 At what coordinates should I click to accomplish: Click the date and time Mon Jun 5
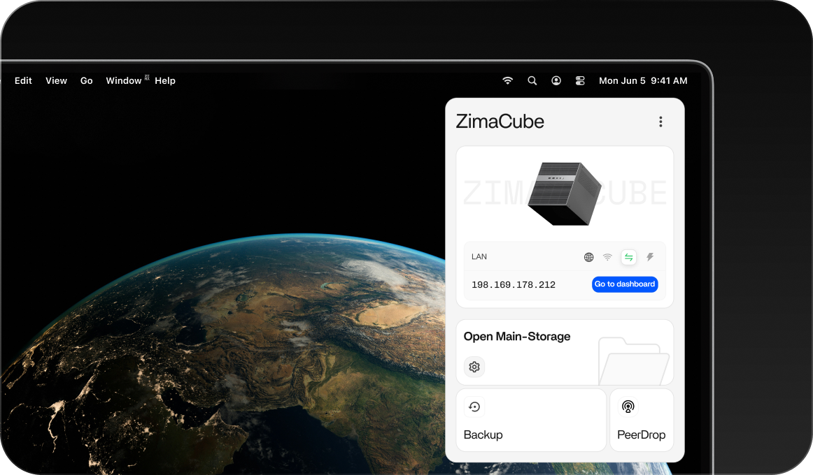pos(643,81)
